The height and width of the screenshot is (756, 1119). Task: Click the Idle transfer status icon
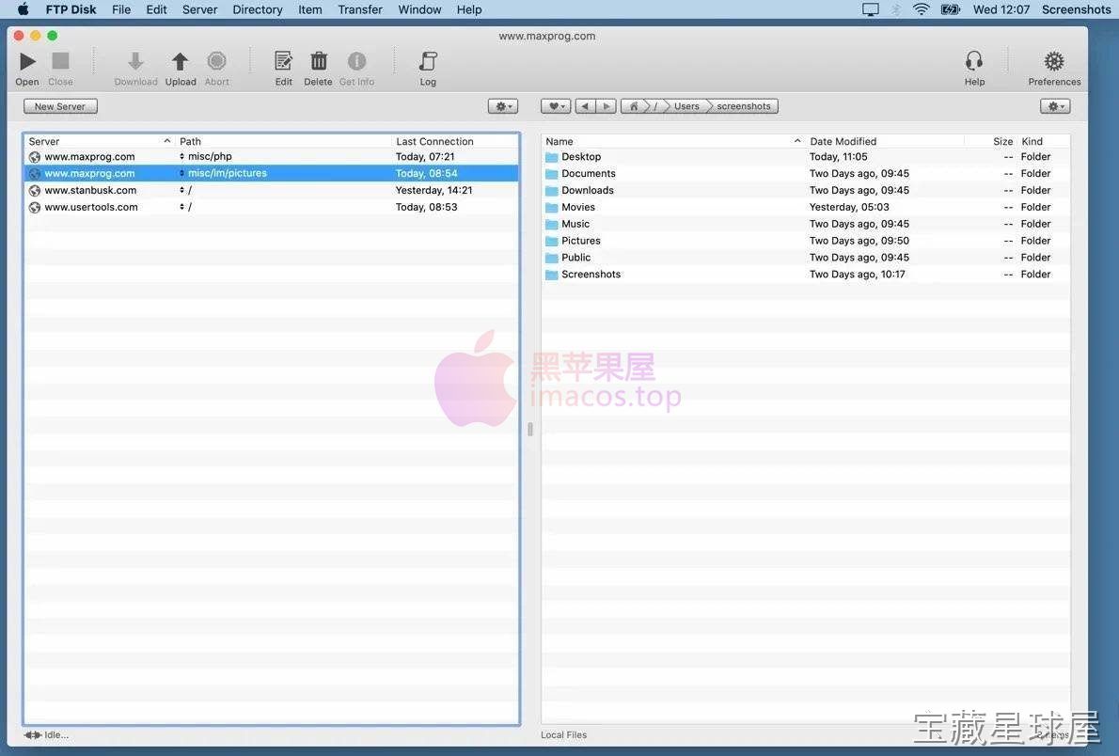click(x=33, y=734)
